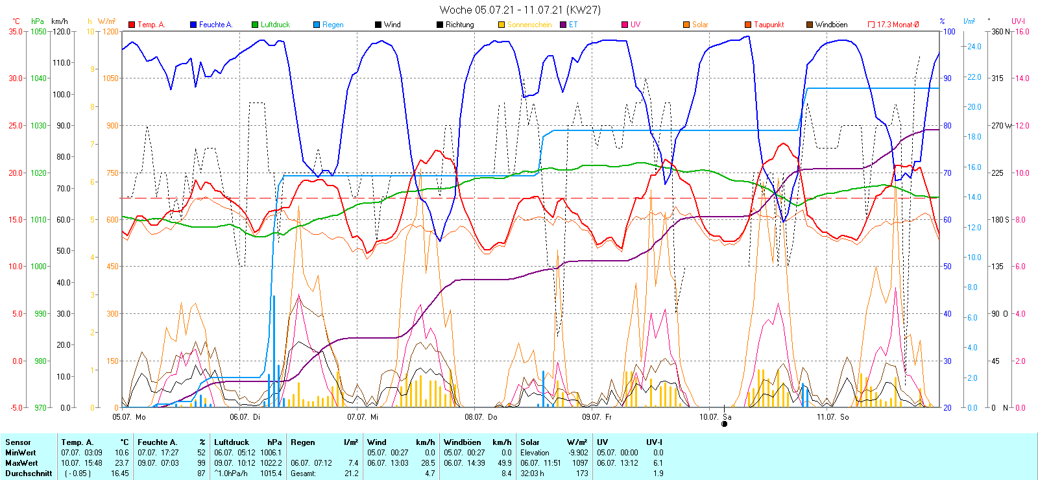Click the Windböen legend label
Screen dimensions: 1038x480
pos(832,25)
